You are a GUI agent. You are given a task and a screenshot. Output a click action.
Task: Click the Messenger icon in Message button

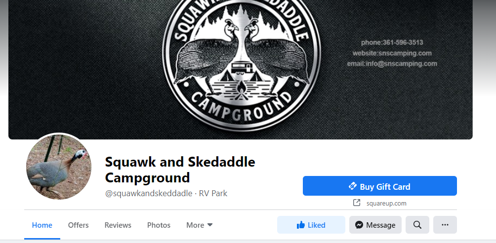[359, 225]
